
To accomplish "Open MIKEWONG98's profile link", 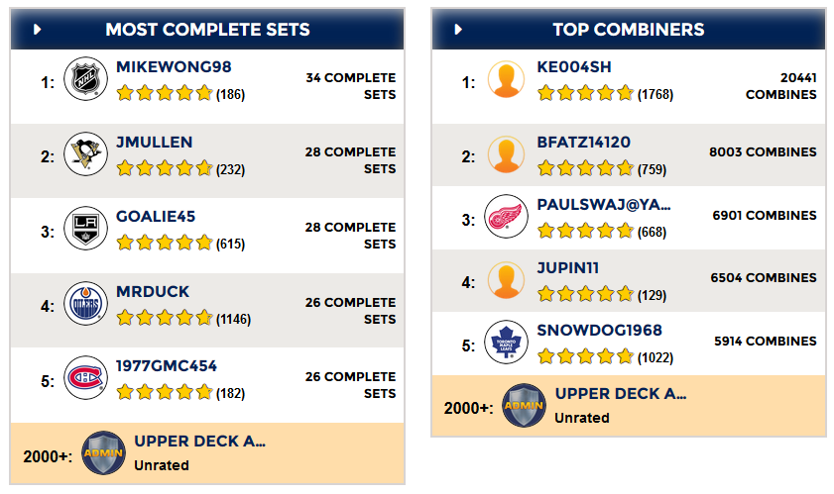I will (x=174, y=67).
